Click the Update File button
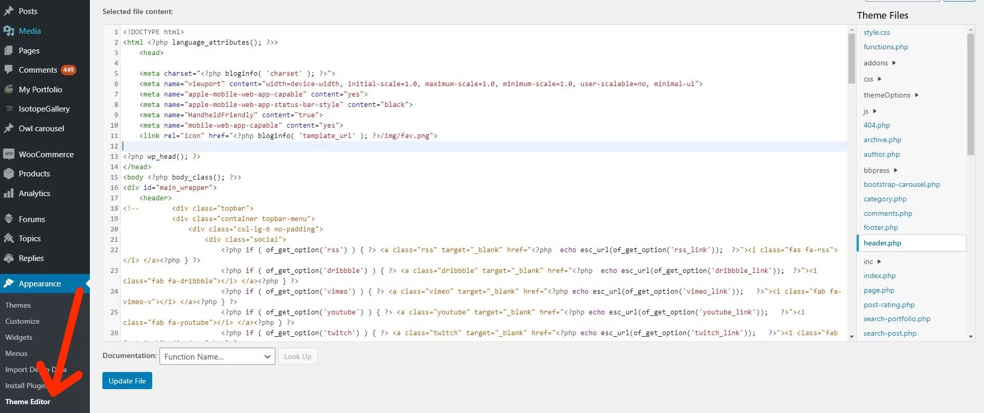 click(127, 380)
